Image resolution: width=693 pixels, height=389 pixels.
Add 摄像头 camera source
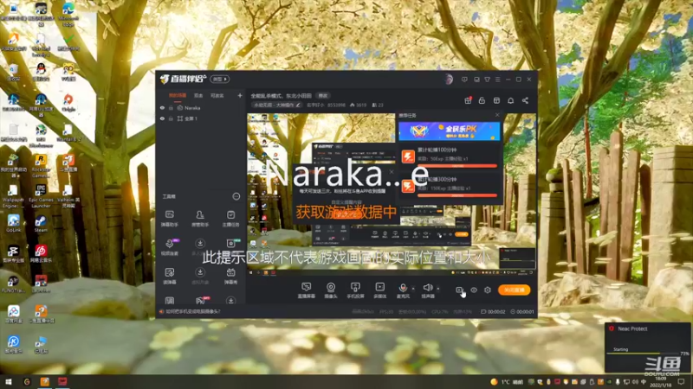[331, 290]
